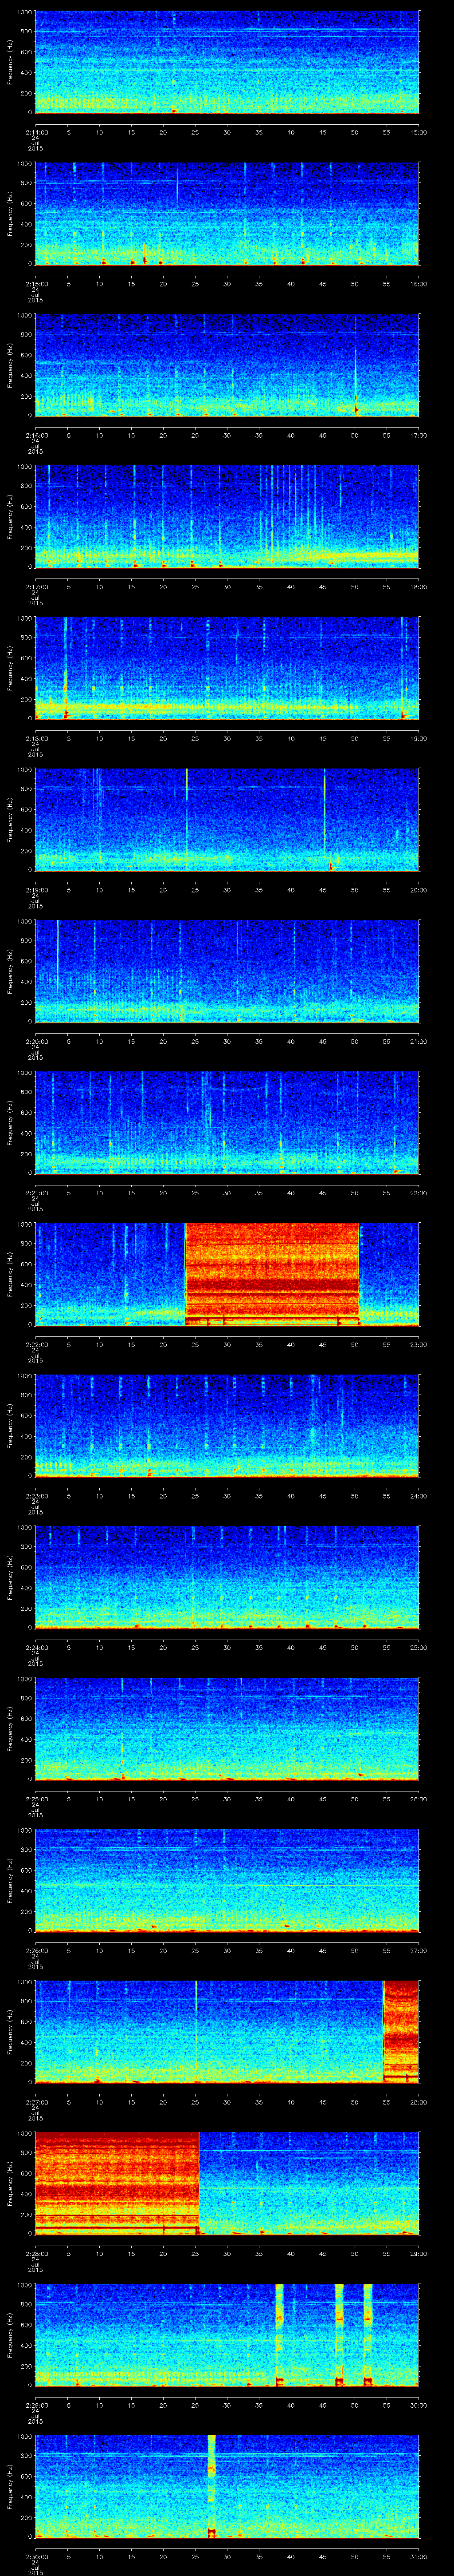
Task: Click the spike near 5s in 2:18 spectrogram
Action: coord(66,680)
